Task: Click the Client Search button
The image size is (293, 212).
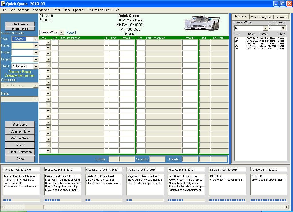Action: pyautogui.click(x=20, y=24)
